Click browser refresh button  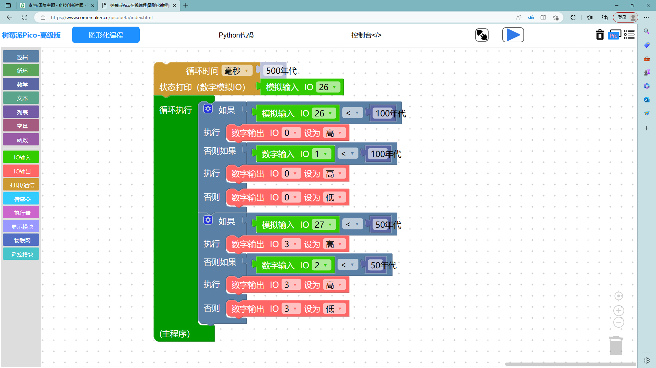25,17
